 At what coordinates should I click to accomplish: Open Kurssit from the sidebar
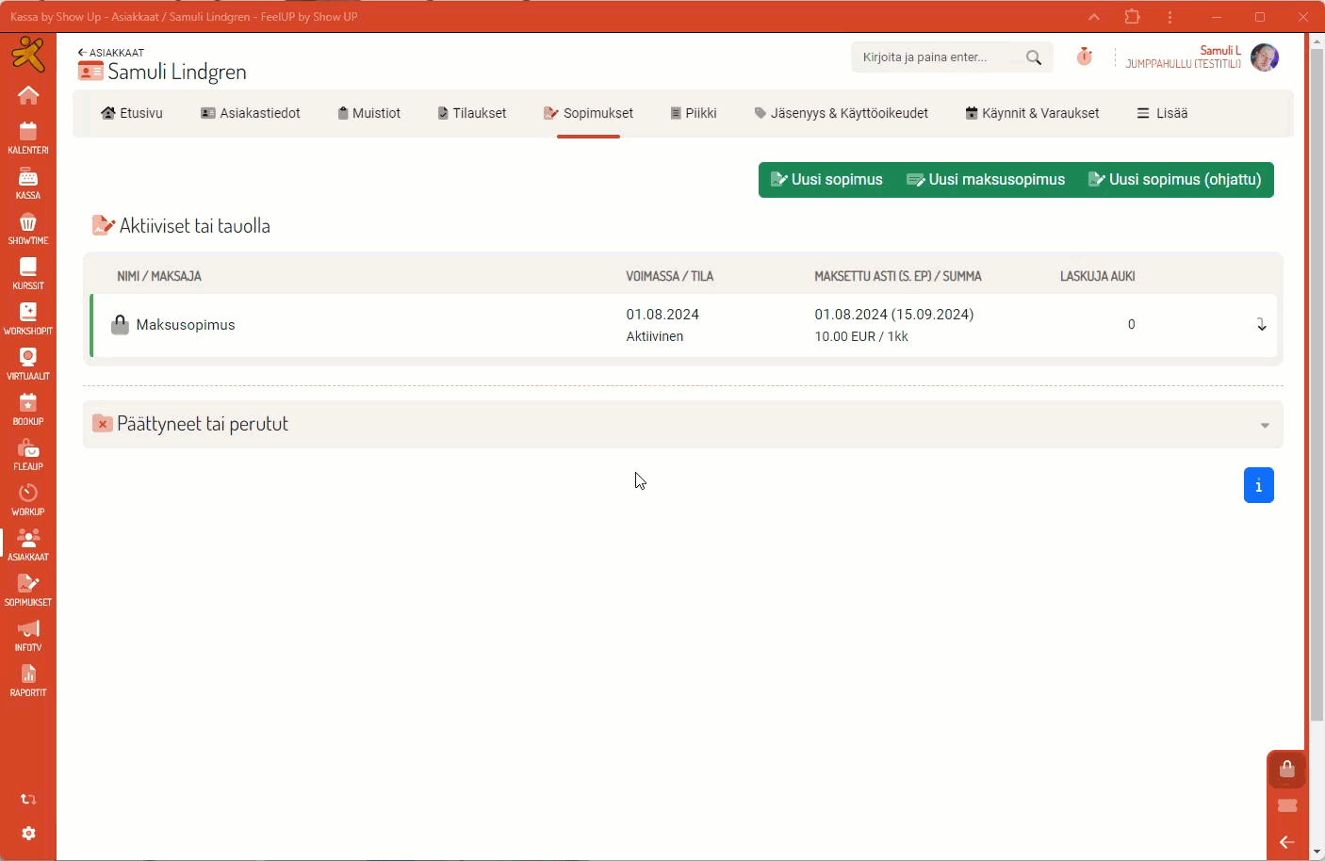click(27, 273)
